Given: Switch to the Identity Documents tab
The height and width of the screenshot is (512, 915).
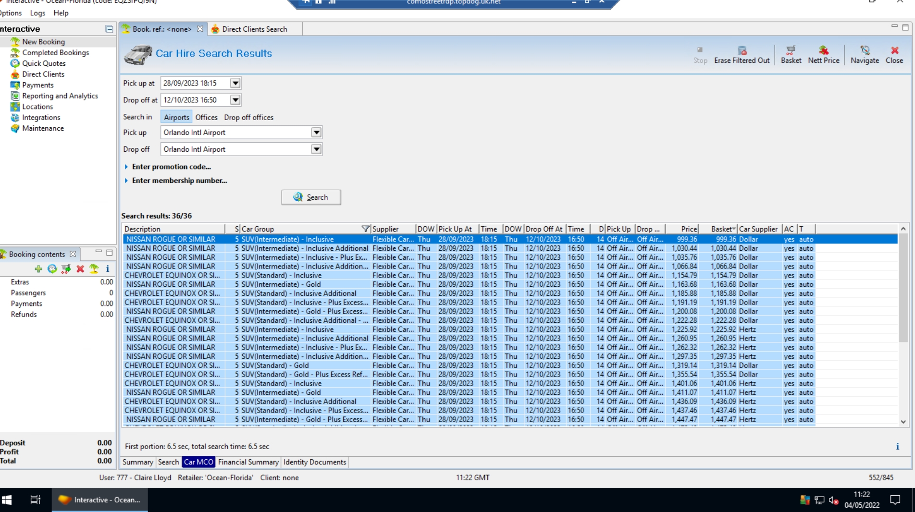Looking at the screenshot, I should tap(315, 462).
